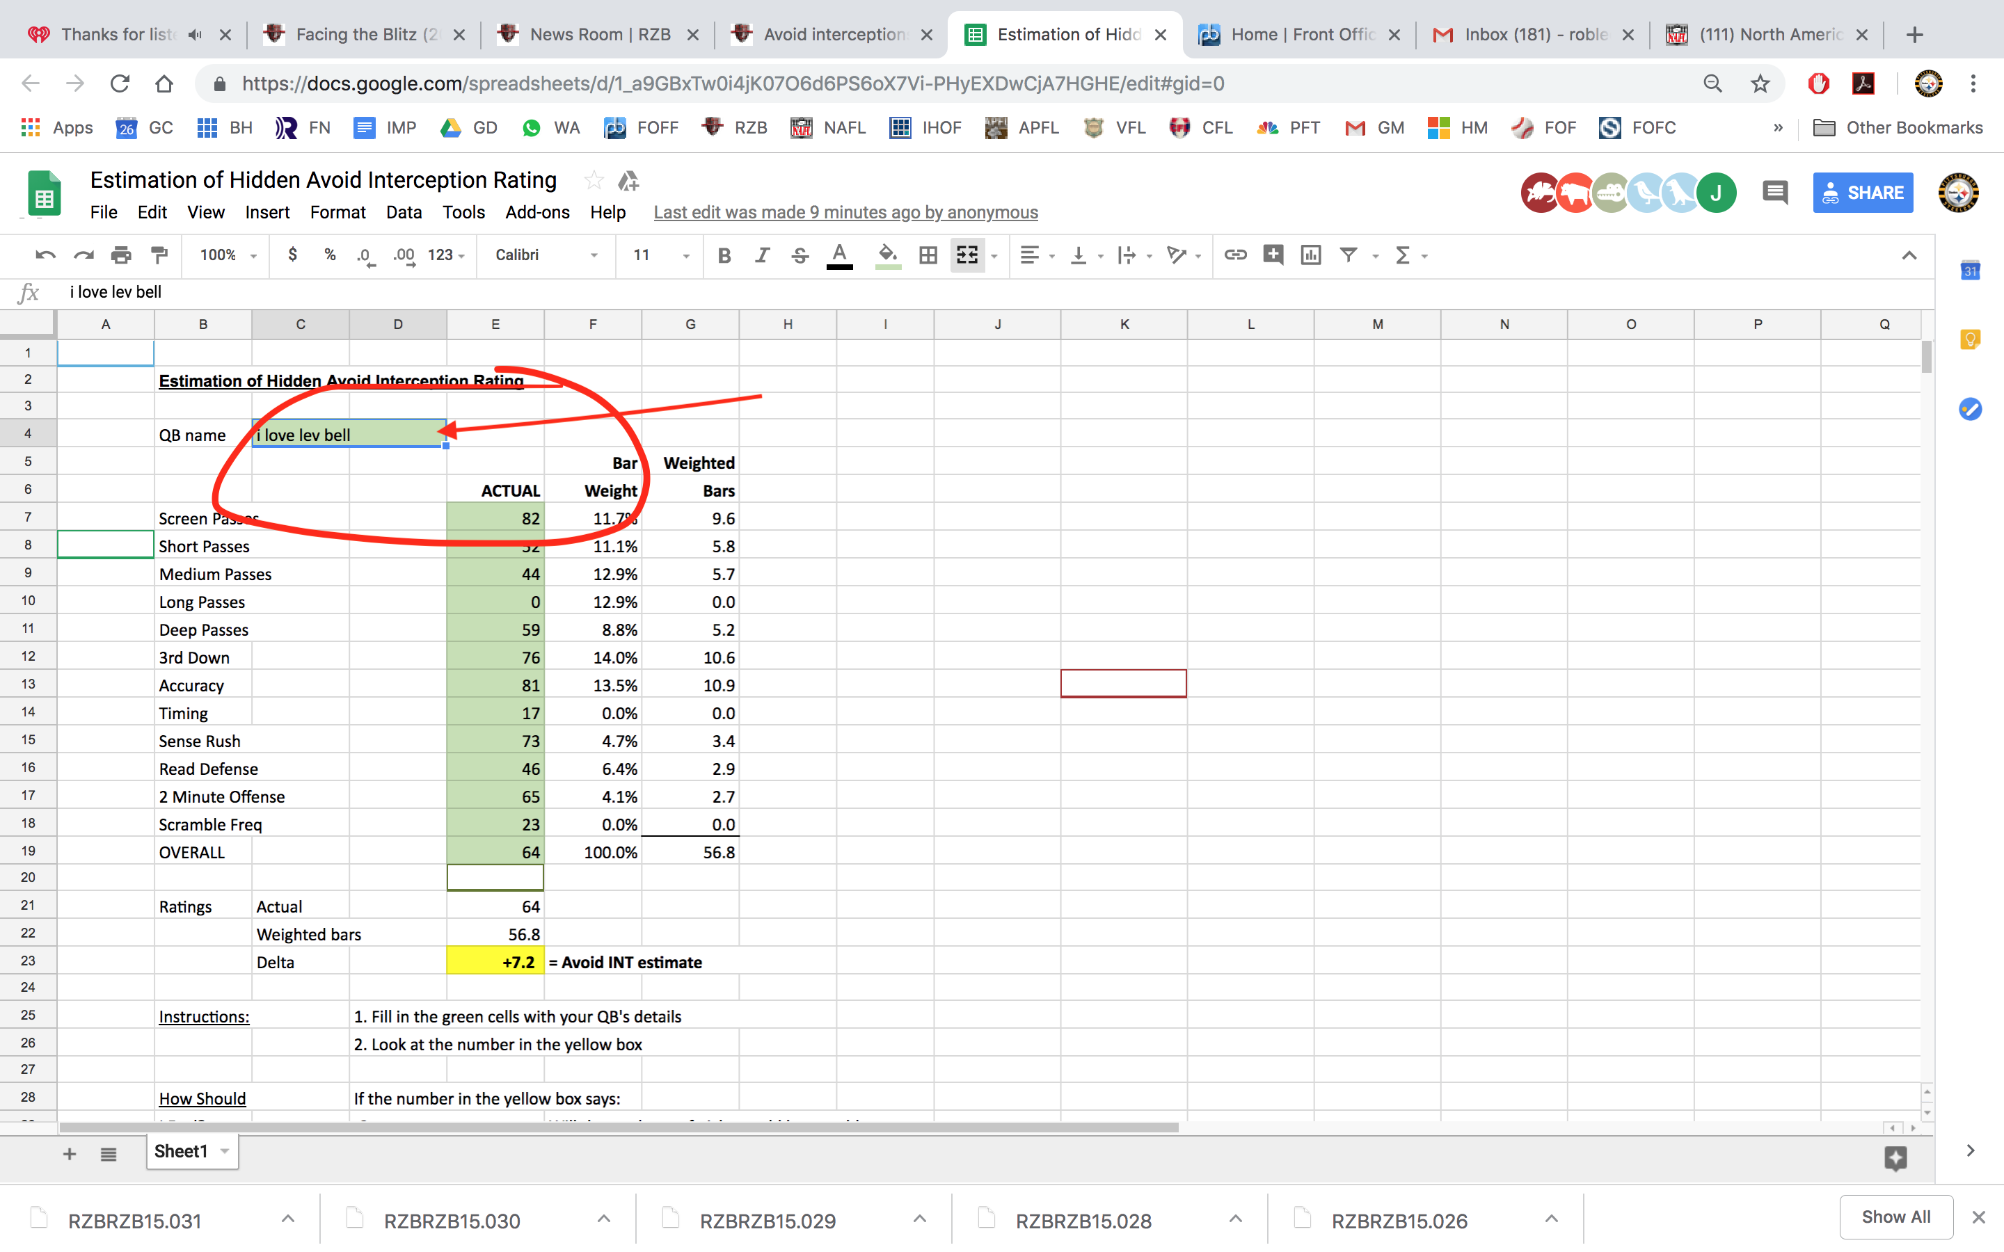Click Show All downloads button
Image resolution: width=2004 pixels, height=1252 pixels.
tap(1895, 1217)
